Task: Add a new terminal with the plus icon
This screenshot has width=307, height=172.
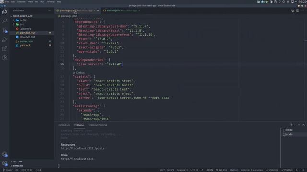Action: pyautogui.click(x=291, y=125)
